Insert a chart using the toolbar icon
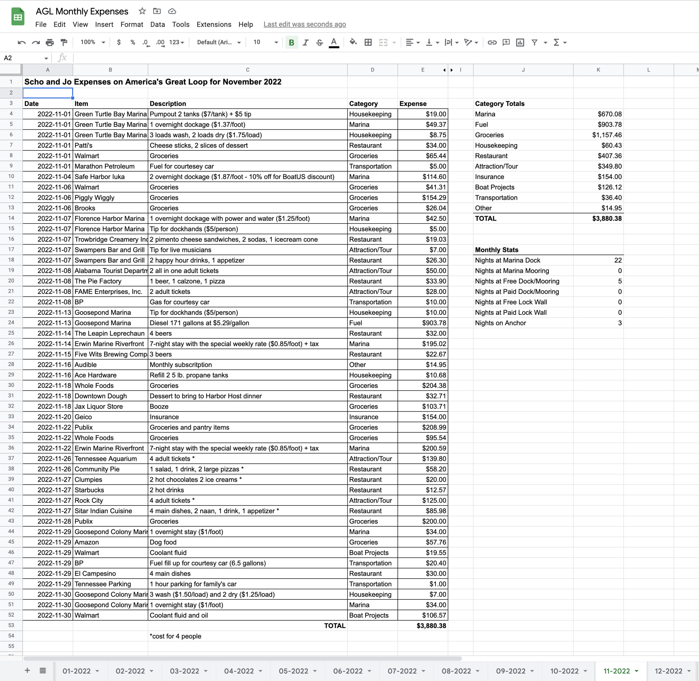The width and height of the screenshot is (699, 681). coord(520,43)
